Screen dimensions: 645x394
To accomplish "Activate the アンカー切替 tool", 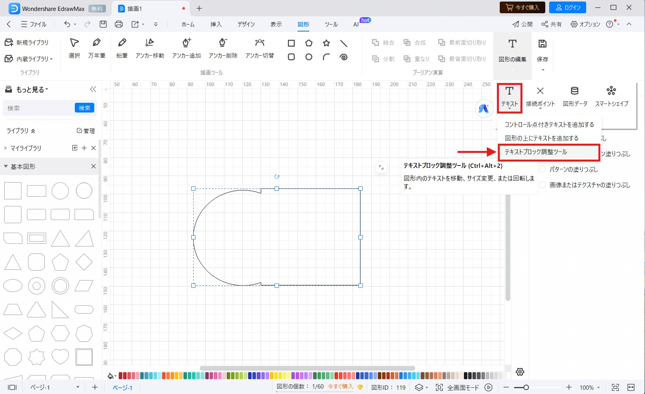I will [259, 48].
